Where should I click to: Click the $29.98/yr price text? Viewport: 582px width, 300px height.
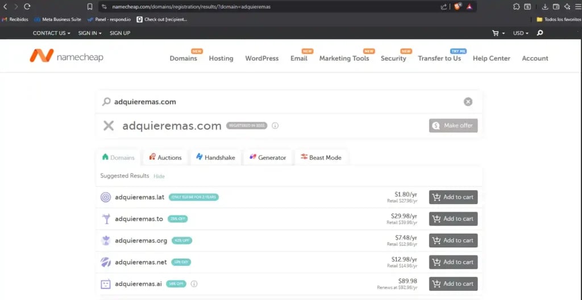click(x=404, y=216)
